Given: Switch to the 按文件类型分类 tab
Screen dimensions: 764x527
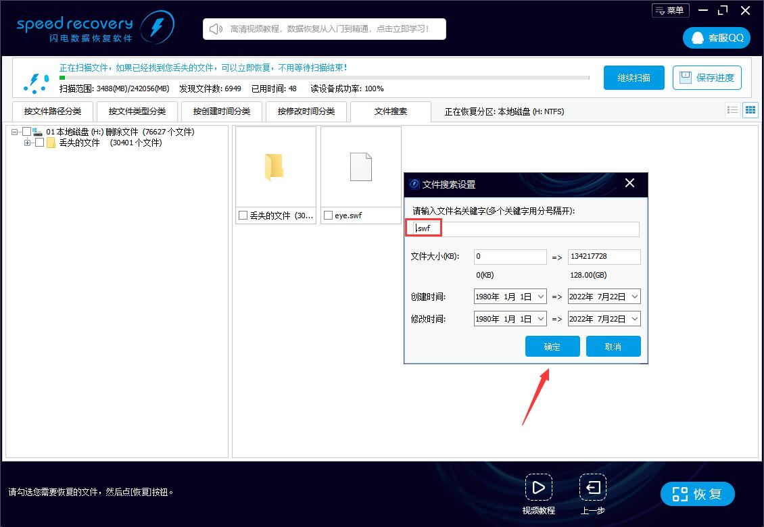Looking at the screenshot, I should 137,111.
